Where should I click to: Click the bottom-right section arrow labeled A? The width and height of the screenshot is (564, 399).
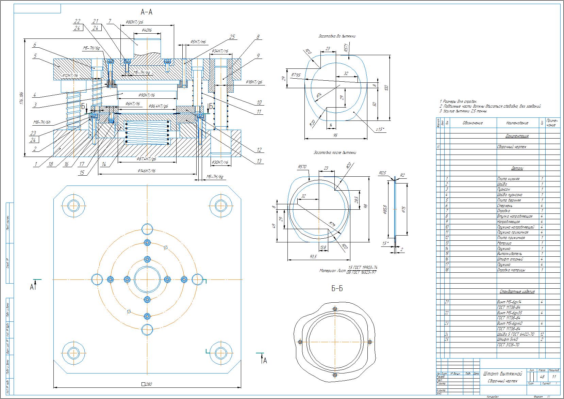click(x=263, y=358)
